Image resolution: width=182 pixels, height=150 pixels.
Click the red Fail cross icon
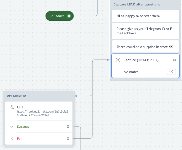coord(12,138)
